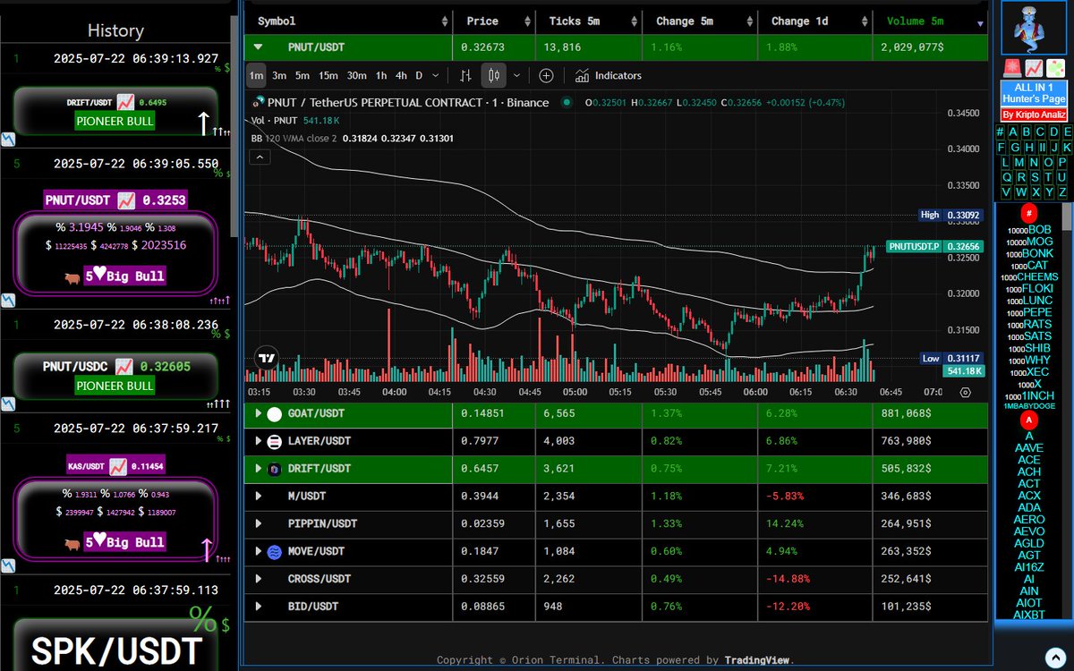Viewport: 1074px width, 671px height.
Task: Click the red # circle in coin list
Action: (1029, 214)
